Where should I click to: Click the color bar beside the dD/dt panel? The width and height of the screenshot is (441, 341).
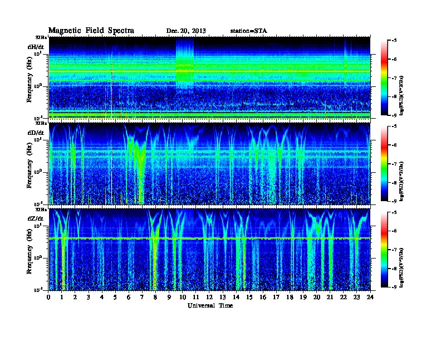tap(384, 163)
